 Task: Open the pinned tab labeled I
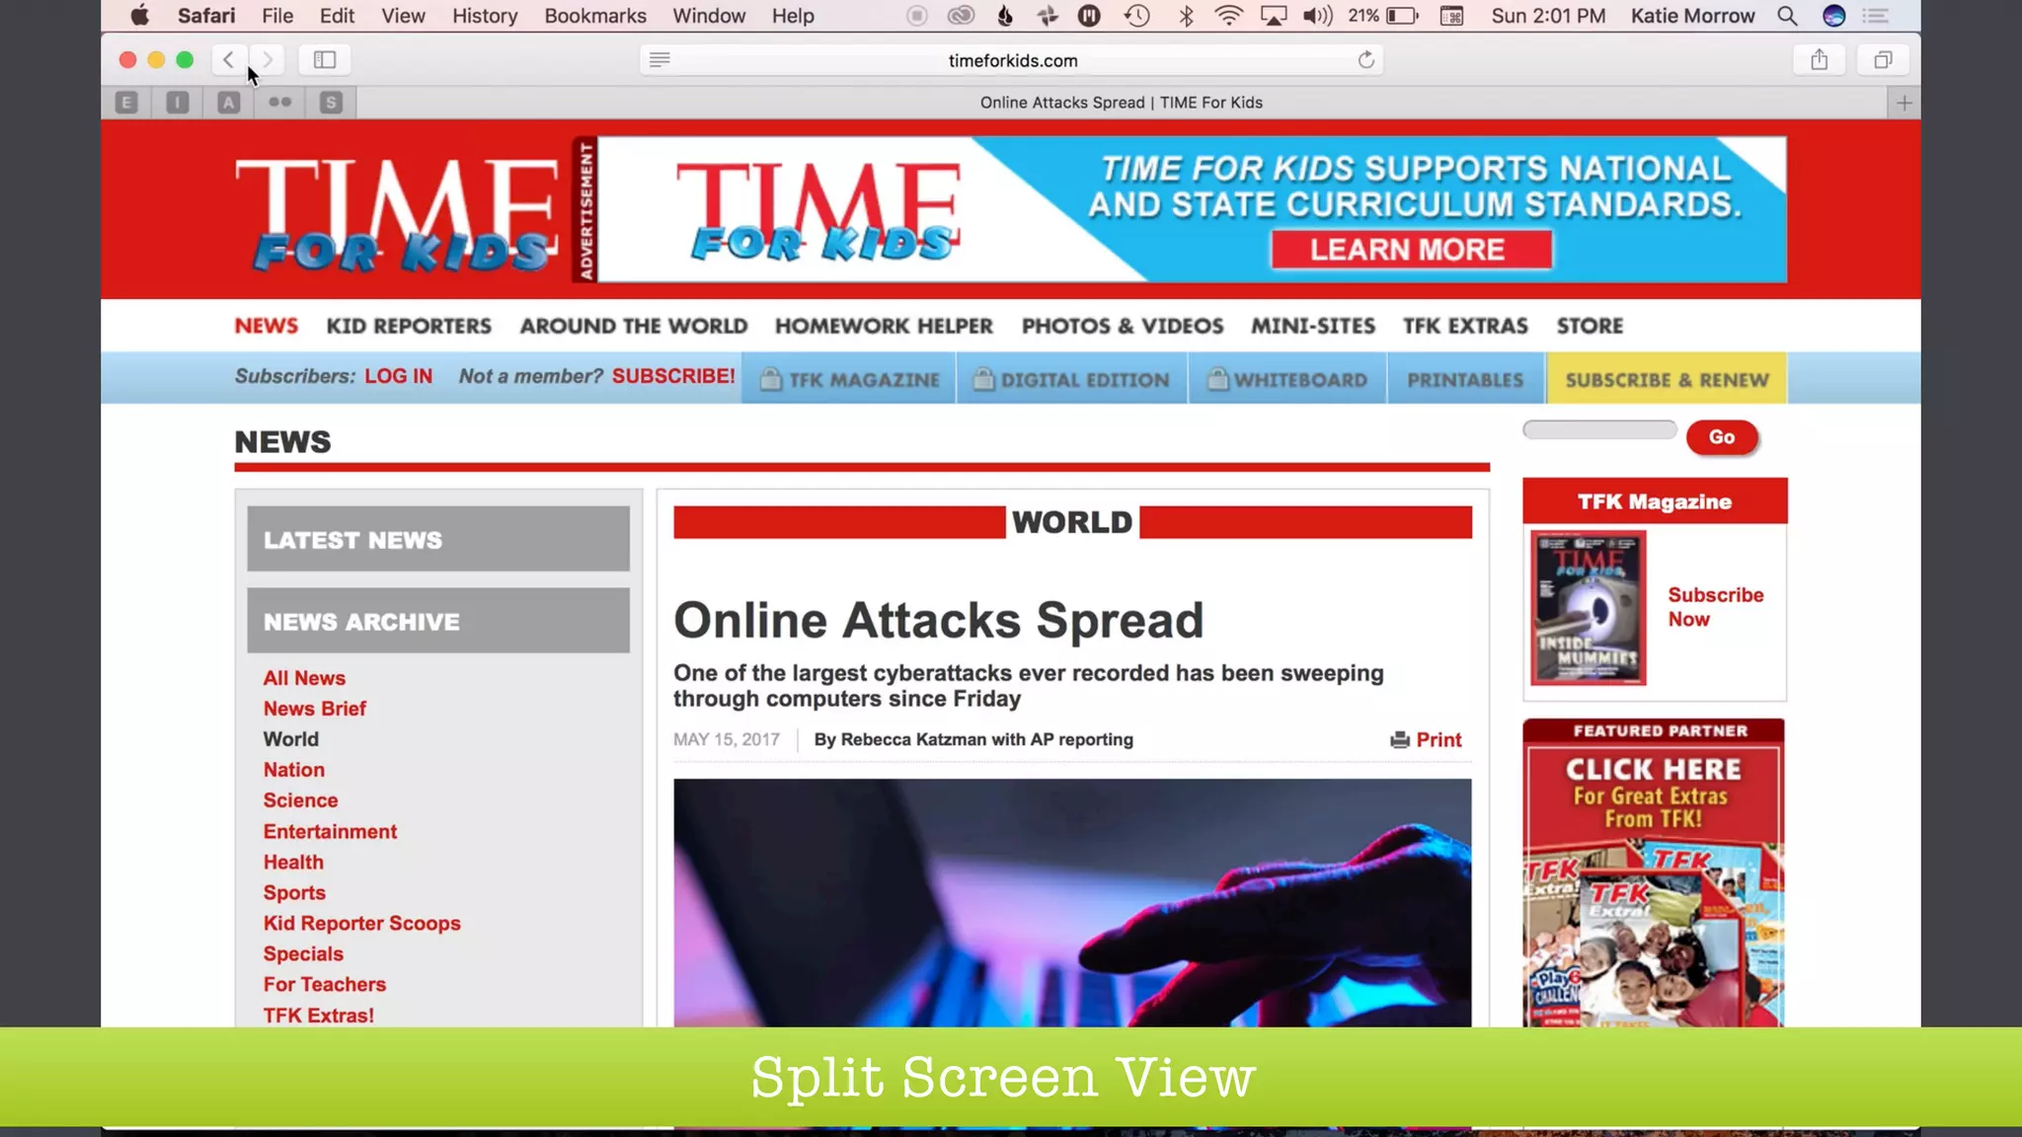tap(178, 103)
